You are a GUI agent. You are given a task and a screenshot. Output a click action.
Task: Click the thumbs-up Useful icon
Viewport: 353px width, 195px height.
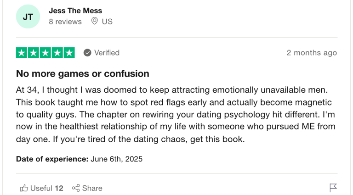(24, 188)
